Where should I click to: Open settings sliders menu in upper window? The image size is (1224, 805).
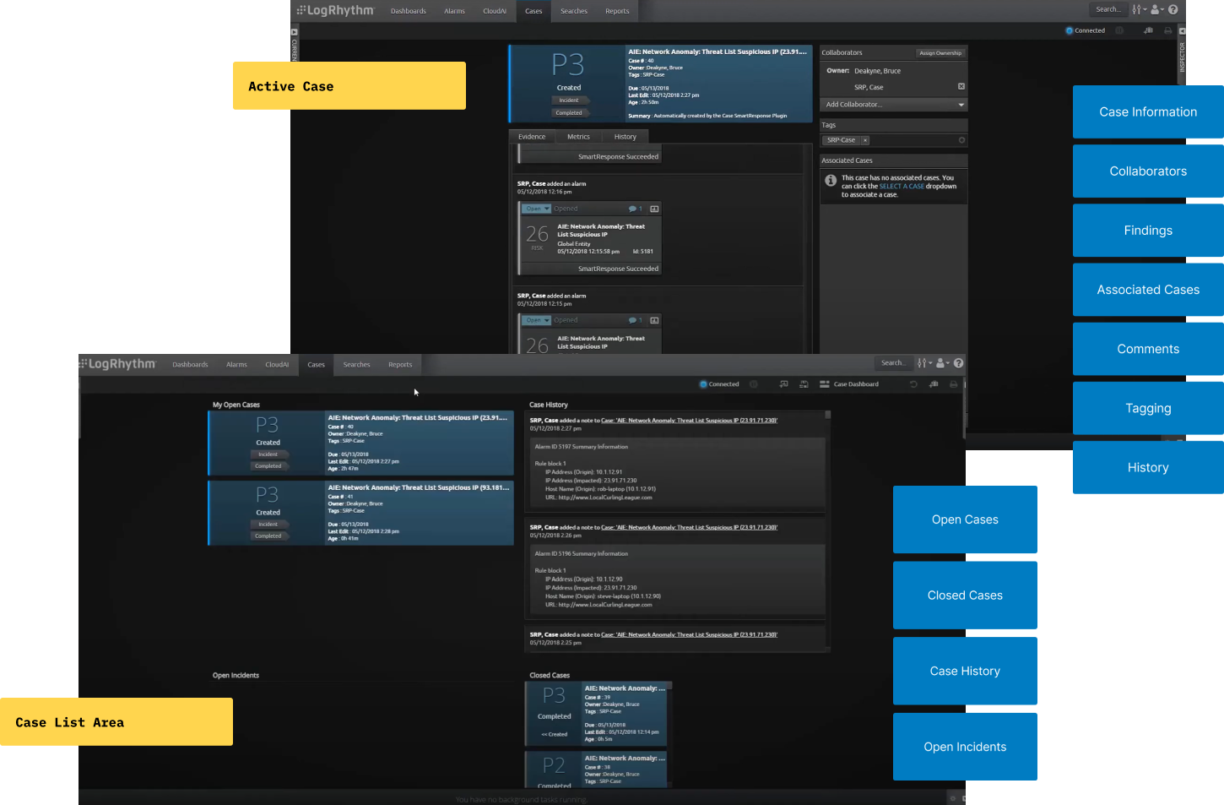1139,9
